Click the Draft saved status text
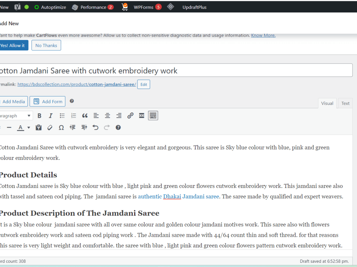 tap(324, 261)
